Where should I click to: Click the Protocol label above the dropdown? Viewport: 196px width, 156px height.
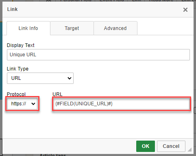pos(16,94)
